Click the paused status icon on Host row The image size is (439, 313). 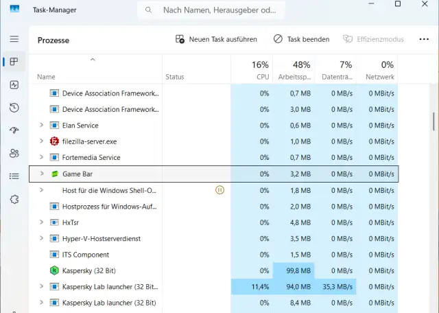tap(219, 190)
